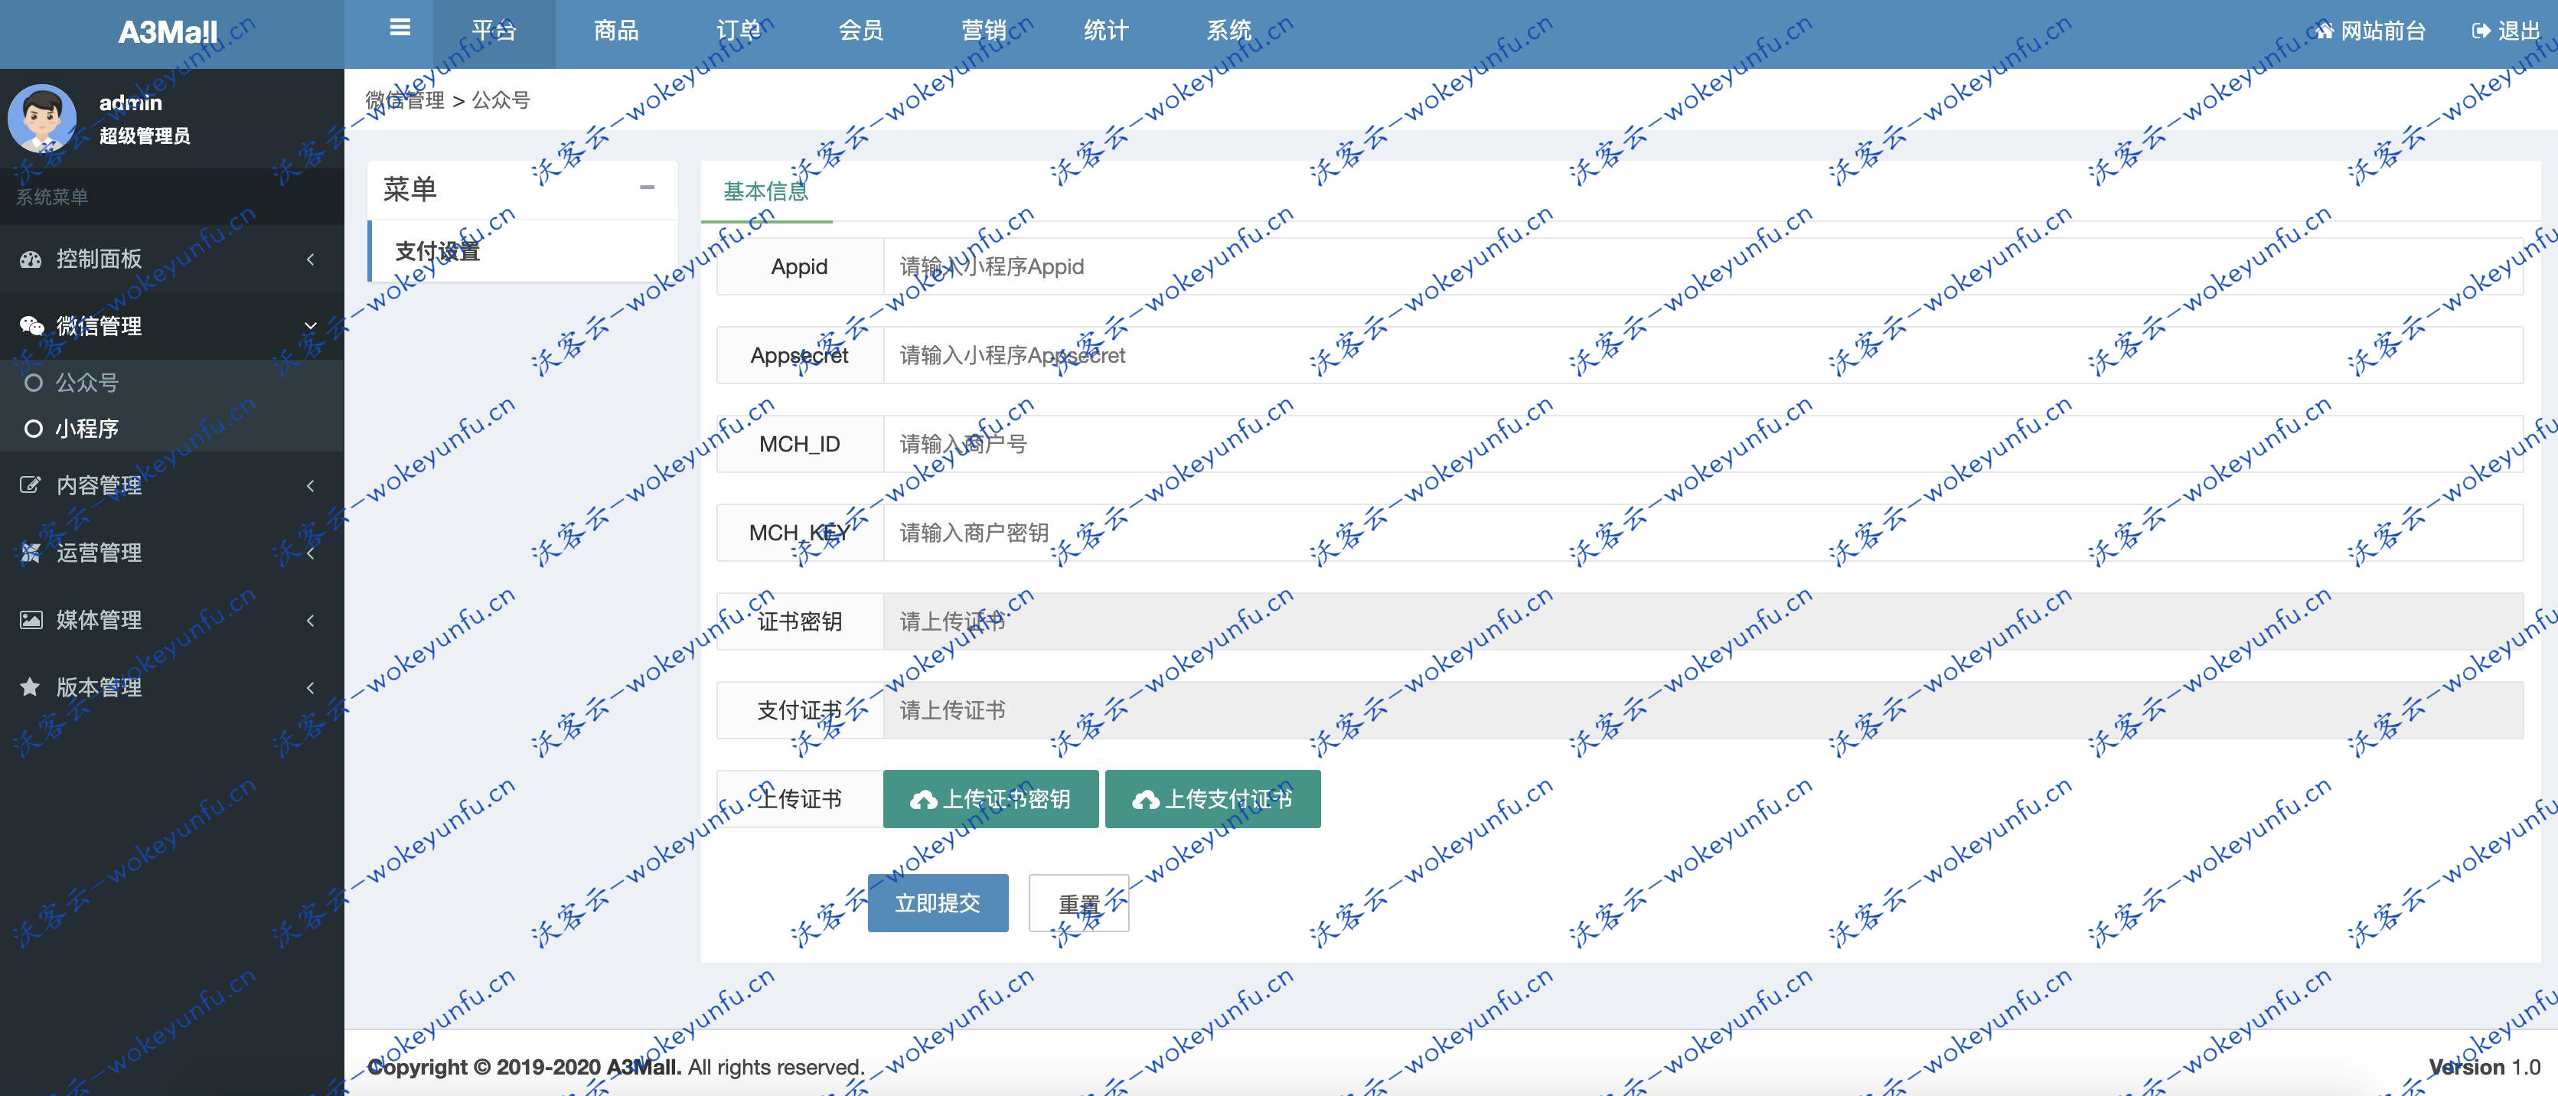Click the 微信管理 breadcrumb text
Screen dimensions: 2558x1096
click(405, 100)
